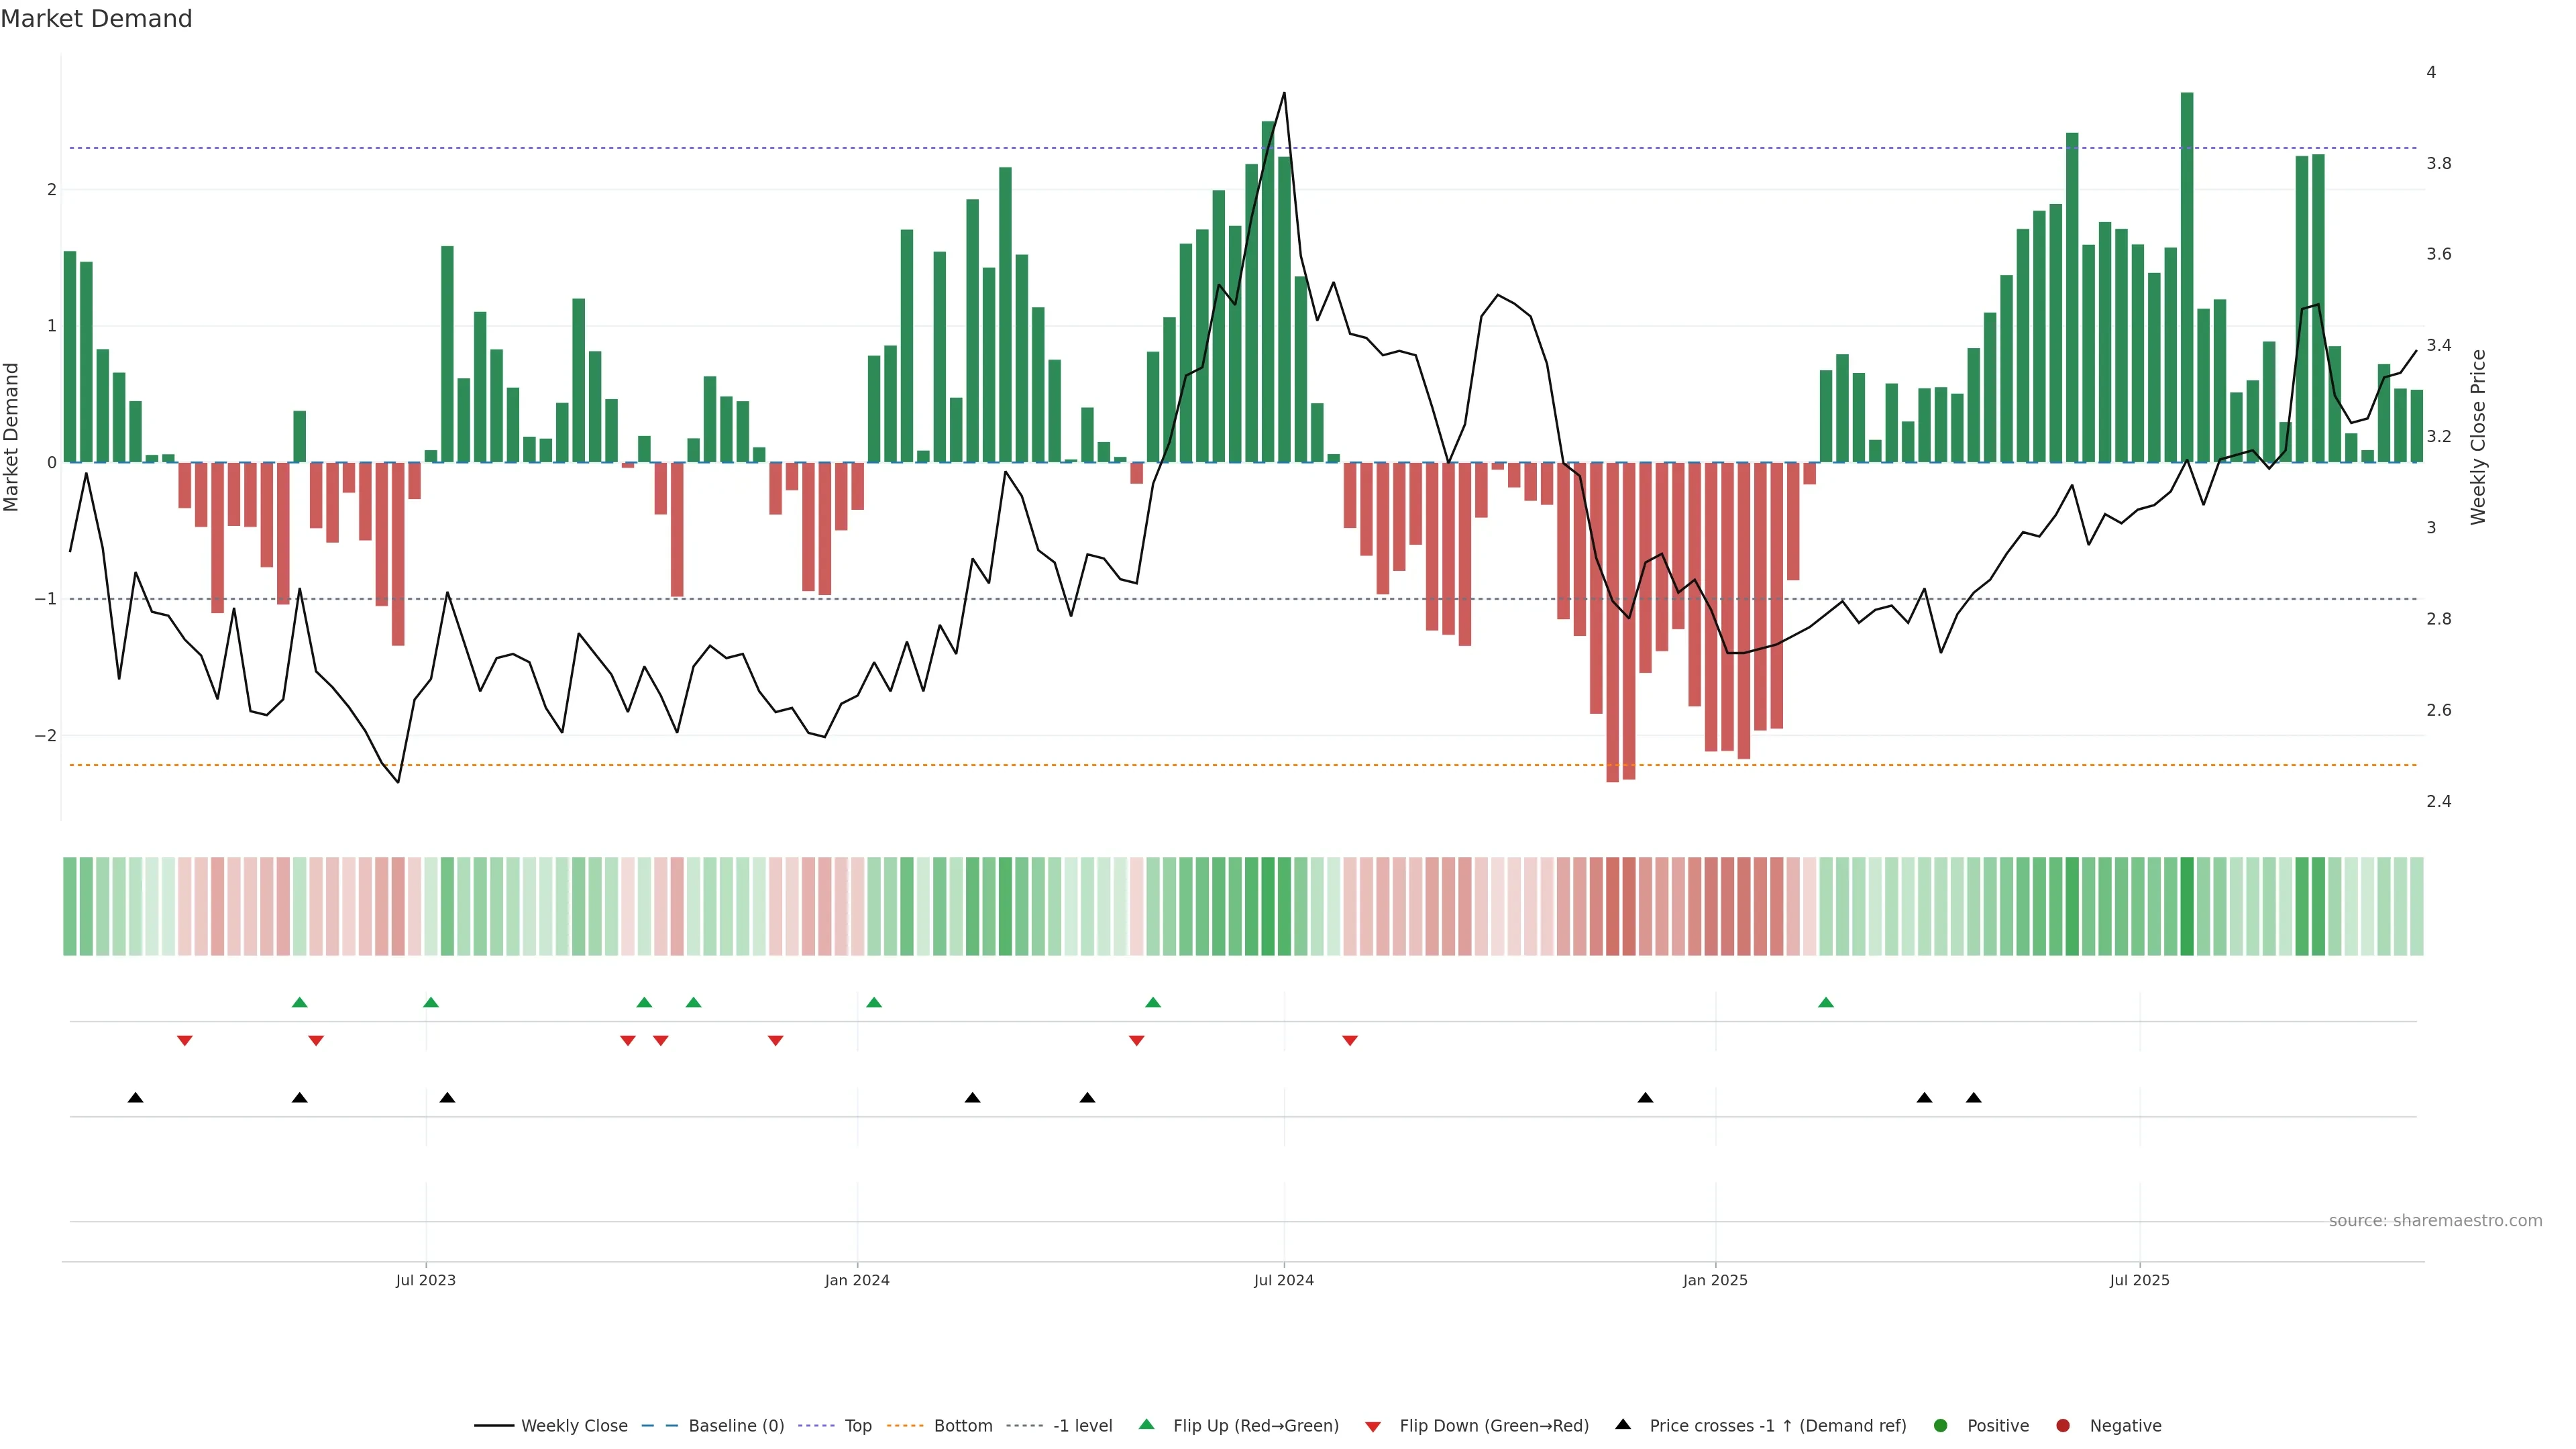Click Flip Up green triangle legend icon

tap(1147, 1425)
